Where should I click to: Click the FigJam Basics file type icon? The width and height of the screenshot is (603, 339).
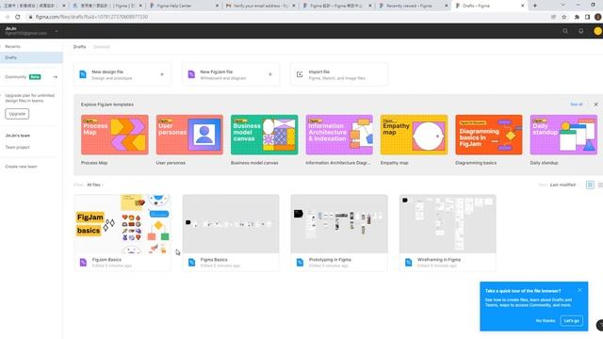tap(83, 263)
